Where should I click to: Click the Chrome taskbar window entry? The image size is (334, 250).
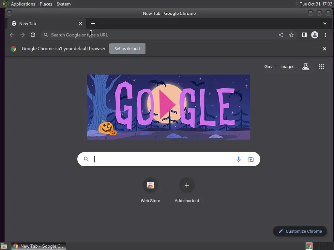pos(38,246)
